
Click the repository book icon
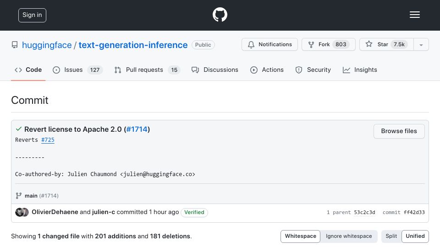pyautogui.click(x=15, y=45)
